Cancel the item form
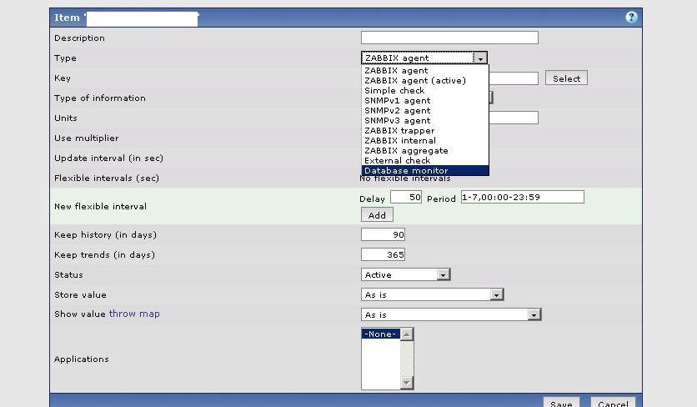Viewport: 697px width, 407px height. 613,403
